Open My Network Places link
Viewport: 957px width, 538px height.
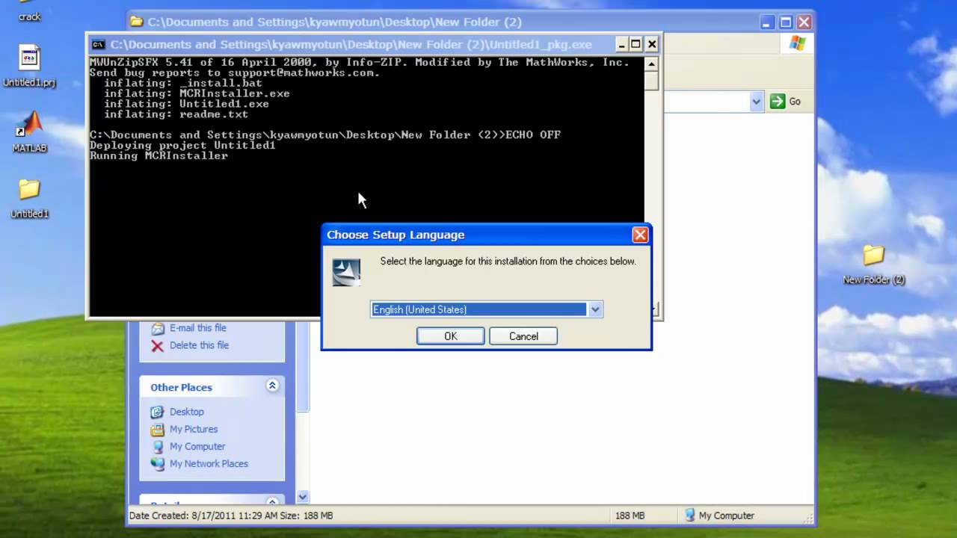(x=209, y=463)
